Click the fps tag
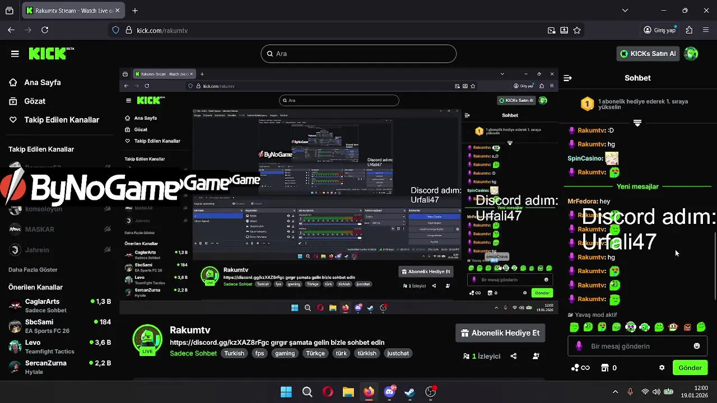717x403 pixels. [259, 353]
